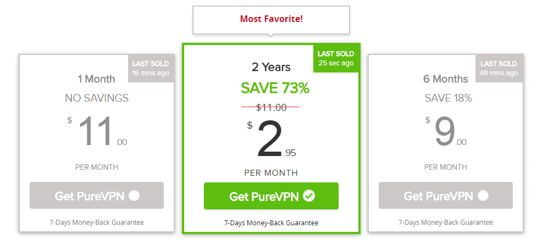
Task: Click the LAST SOLD 48 mins ago badge
Action: tap(499, 69)
